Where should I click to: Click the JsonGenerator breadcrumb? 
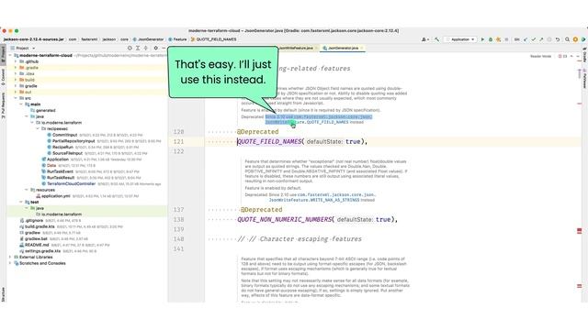tap(149, 39)
